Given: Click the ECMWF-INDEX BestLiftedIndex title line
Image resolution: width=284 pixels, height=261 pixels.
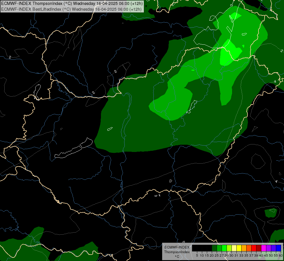Looking at the screenshot, I should click(x=71, y=9).
